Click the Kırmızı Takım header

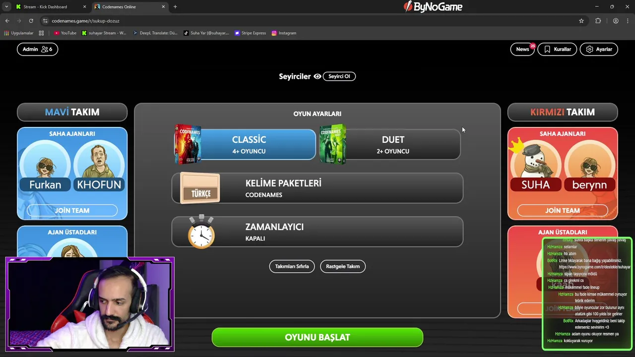pos(563,112)
